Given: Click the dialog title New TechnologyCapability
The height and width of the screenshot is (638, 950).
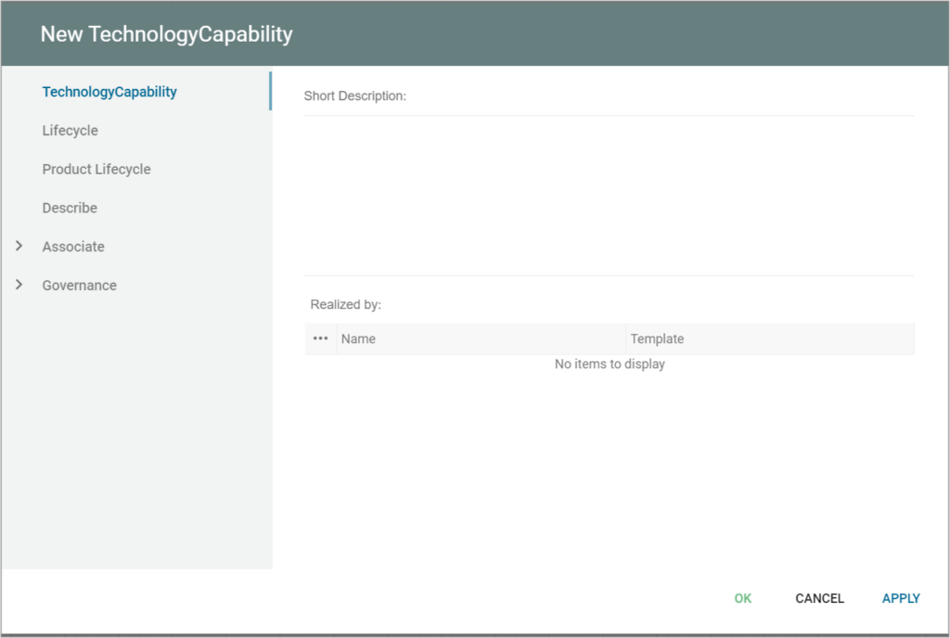Looking at the screenshot, I should (x=166, y=33).
